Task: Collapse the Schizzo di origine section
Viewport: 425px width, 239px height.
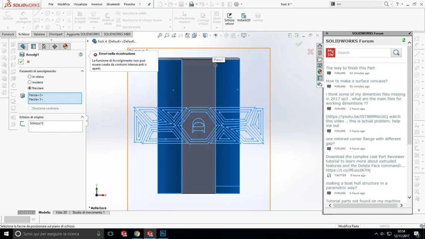Action: click(x=82, y=117)
